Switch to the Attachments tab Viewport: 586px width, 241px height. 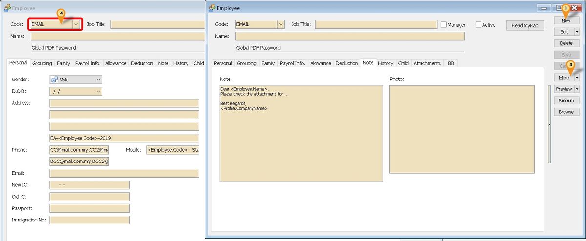pyautogui.click(x=427, y=63)
